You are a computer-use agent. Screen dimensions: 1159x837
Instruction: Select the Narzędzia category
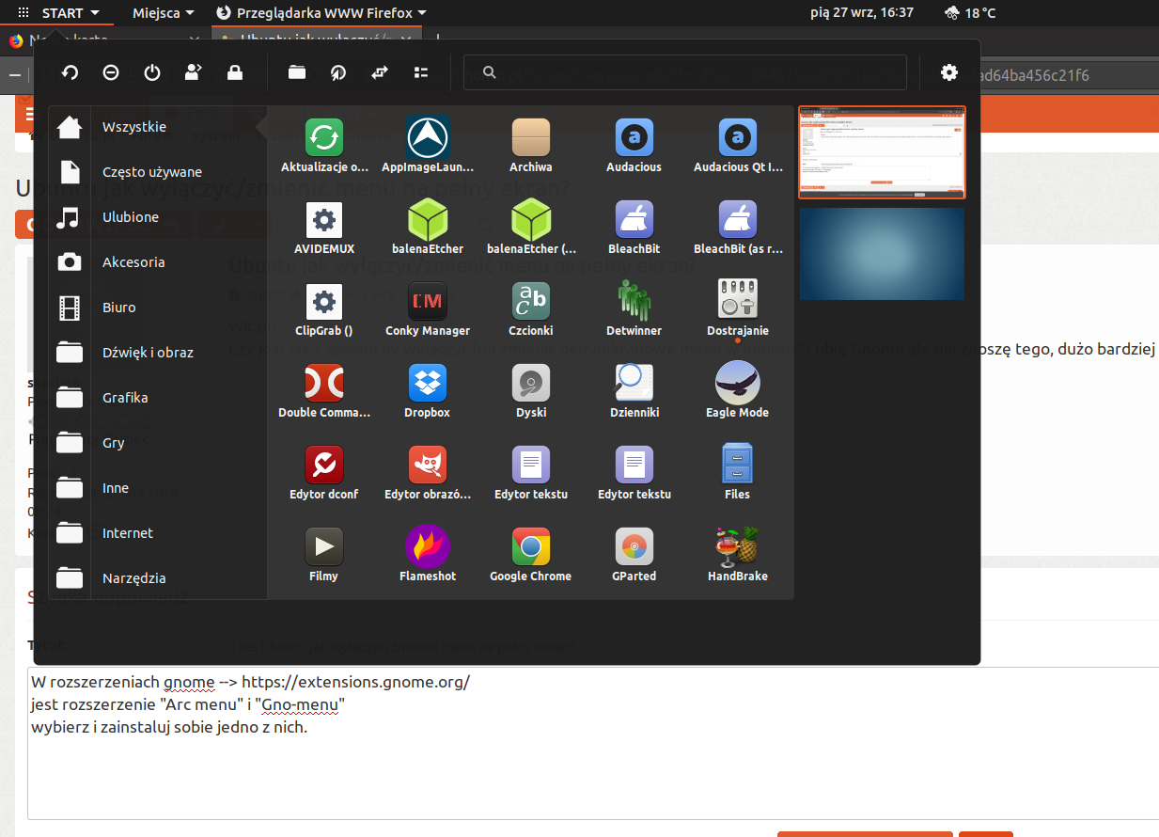(158, 578)
